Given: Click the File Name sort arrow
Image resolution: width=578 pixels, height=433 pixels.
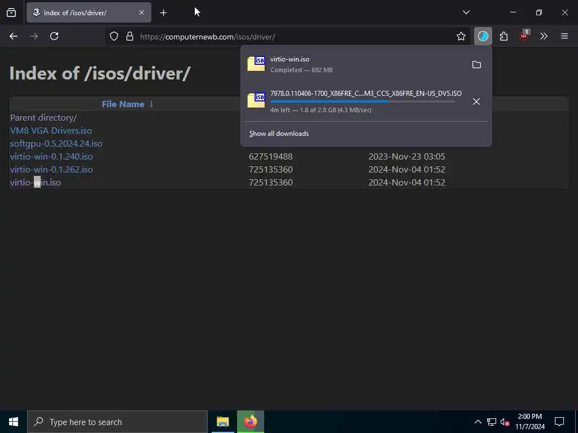Looking at the screenshot, I should click(x=151, y=104).
